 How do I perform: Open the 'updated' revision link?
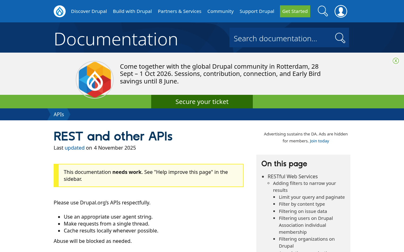pyautogui.click(x=74, y=148)
